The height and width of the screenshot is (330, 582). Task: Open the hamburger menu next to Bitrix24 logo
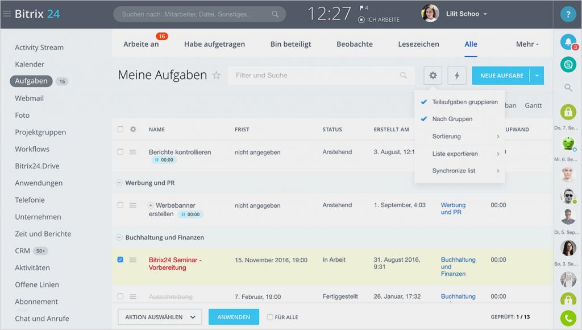[x=8, y=13]
